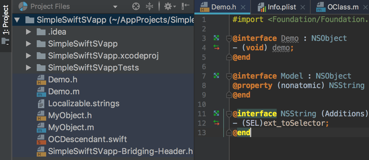This screenshot has height=160, width=369.
Task: Click gutter arrows icon on line 4
Action: coord(216,48)
